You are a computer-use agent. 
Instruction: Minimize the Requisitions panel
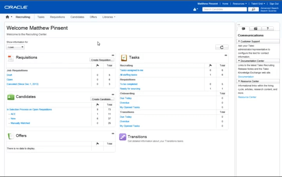[113, 56]
